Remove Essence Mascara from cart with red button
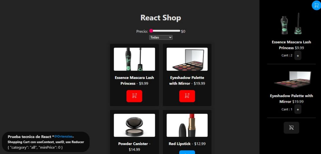The image size is (321, 154). point(134,96)
